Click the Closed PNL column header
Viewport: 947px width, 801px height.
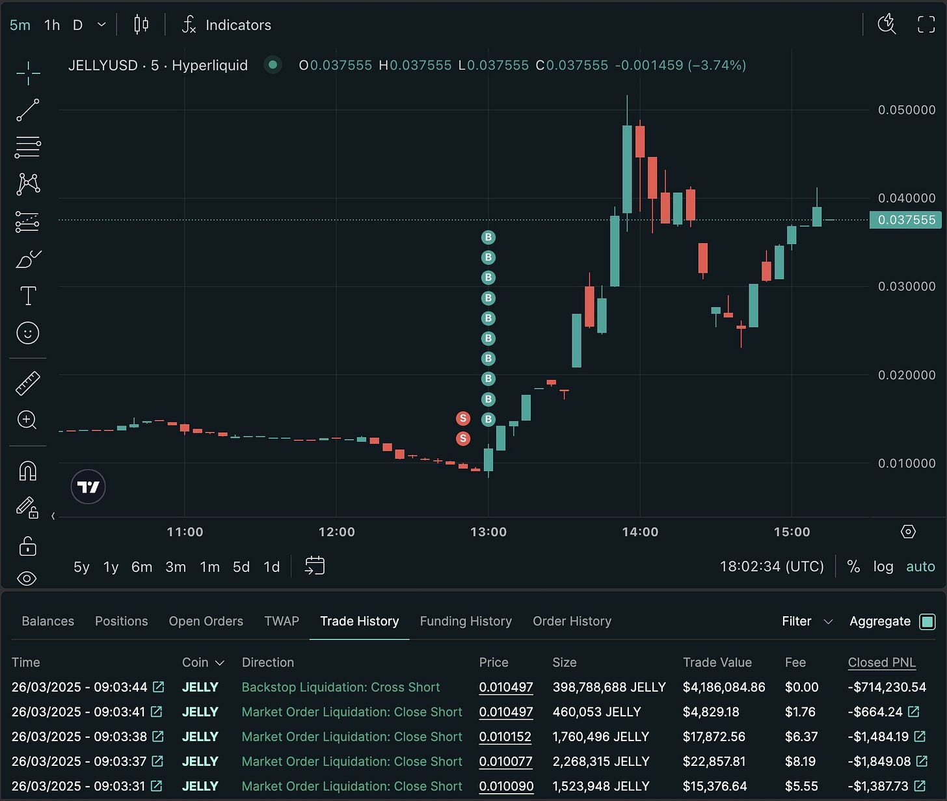[881, 662]
